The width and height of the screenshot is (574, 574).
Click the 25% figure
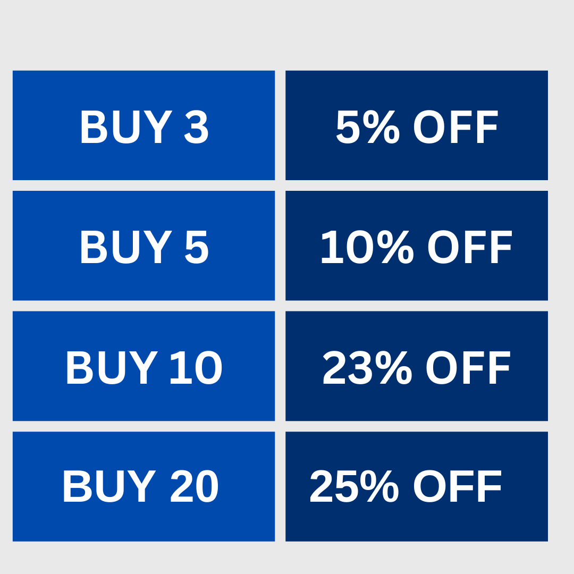coord(354,486)
